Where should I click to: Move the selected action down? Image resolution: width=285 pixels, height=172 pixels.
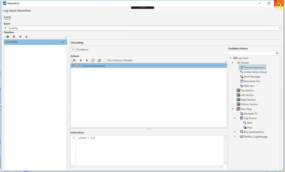(x=87, y=60)
